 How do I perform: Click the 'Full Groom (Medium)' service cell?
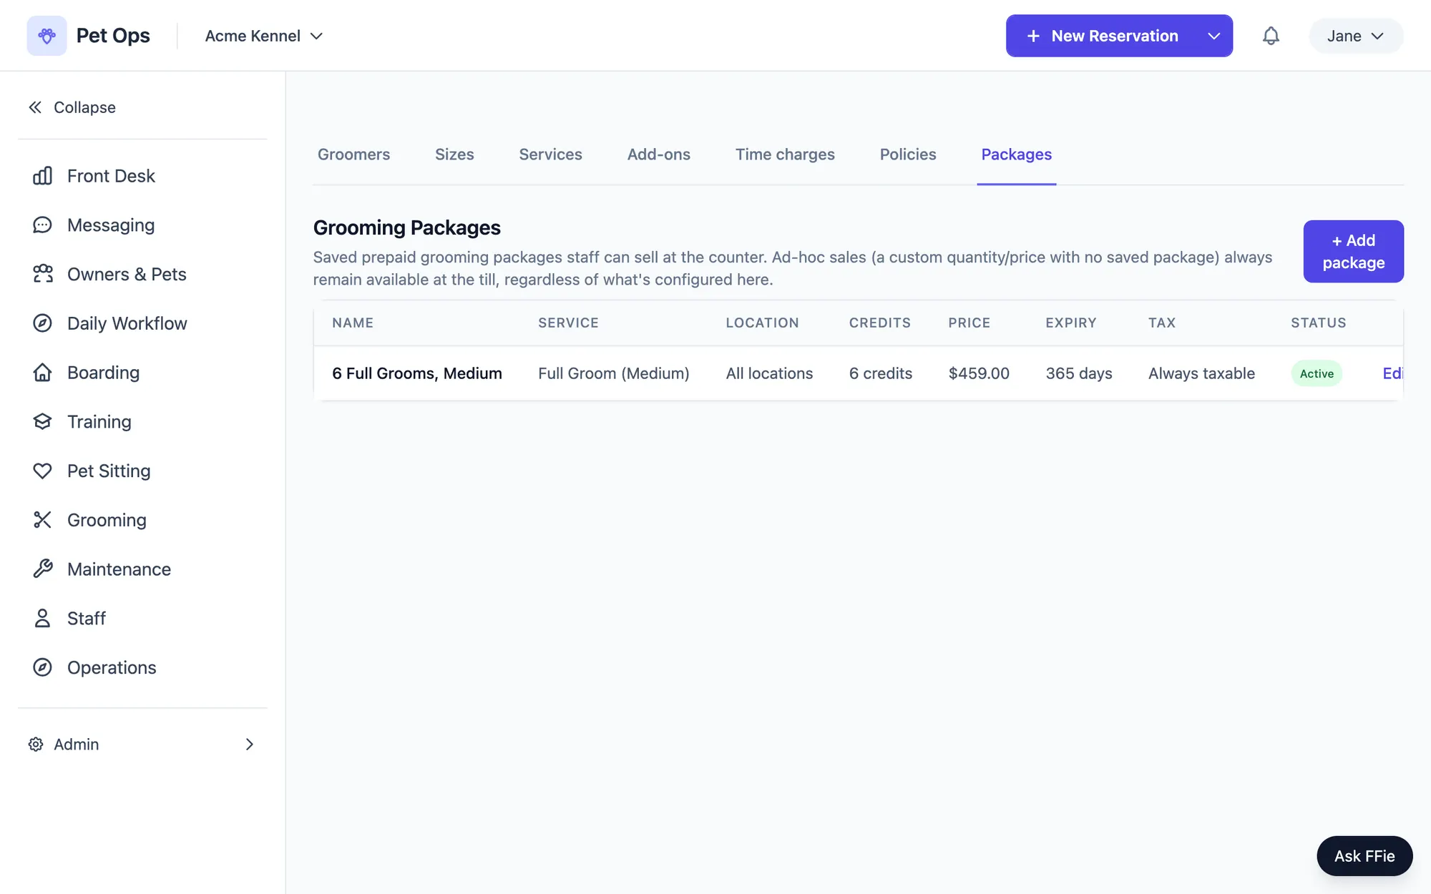point(614,373)
